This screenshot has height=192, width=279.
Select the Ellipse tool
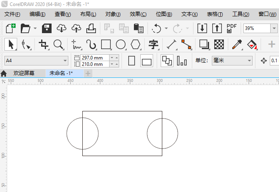[121, 44]
